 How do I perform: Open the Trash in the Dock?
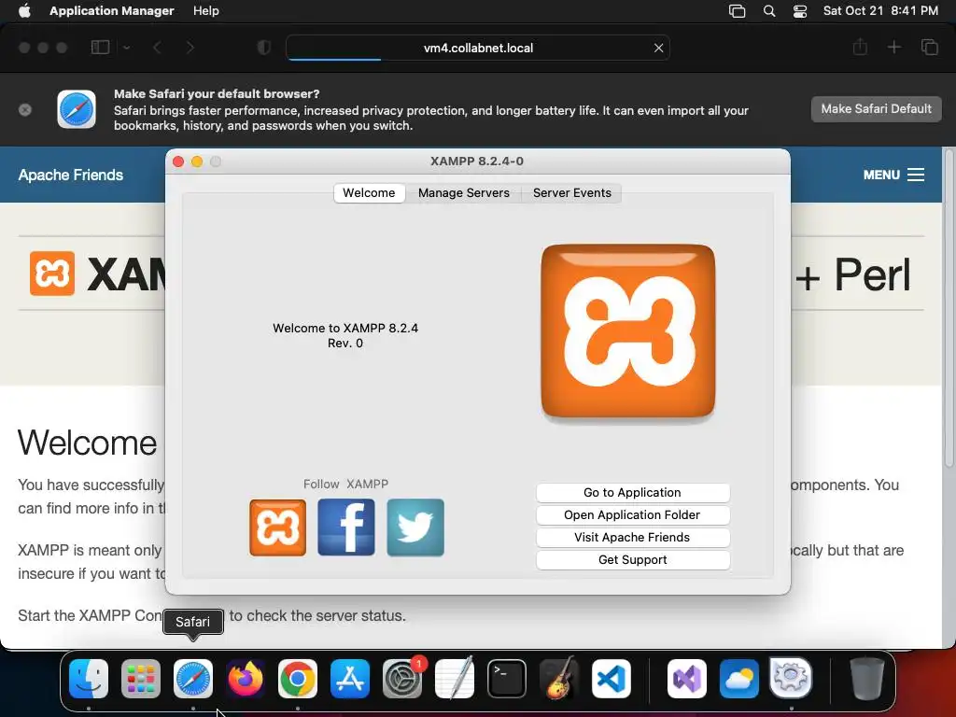[867, 679]
